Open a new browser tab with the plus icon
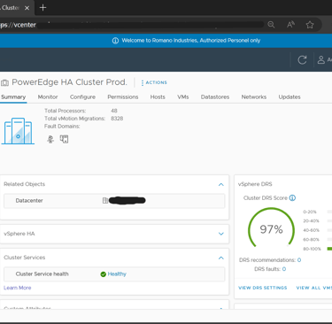The image size is (332, 324). (43, 8)
